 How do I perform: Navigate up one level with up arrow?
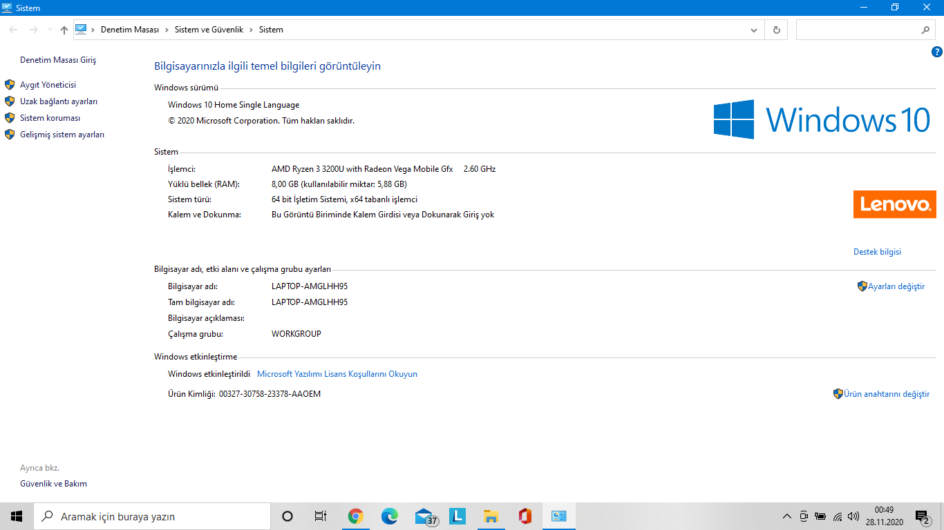pyautogui.click(x=64, y=30)
